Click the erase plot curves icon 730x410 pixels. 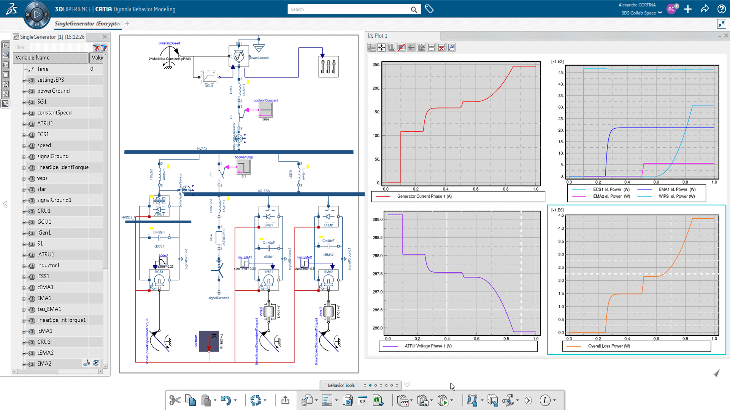(401, 47)
